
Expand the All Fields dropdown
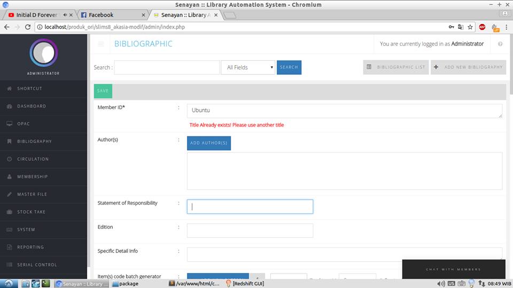click(x=248, y=67)
